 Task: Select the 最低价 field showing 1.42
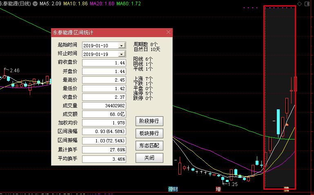[x=104, y=89]
